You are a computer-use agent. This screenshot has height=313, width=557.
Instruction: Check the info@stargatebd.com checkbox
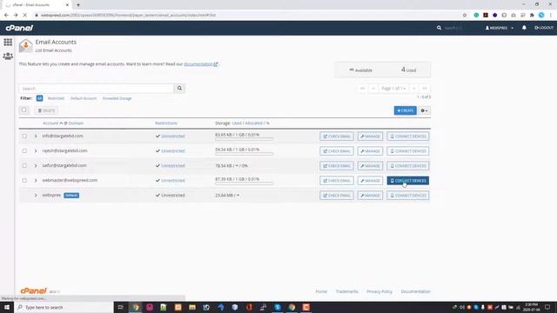click(24, 137)
